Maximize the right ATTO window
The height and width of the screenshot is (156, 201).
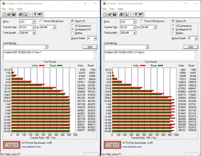click(185, 4)
